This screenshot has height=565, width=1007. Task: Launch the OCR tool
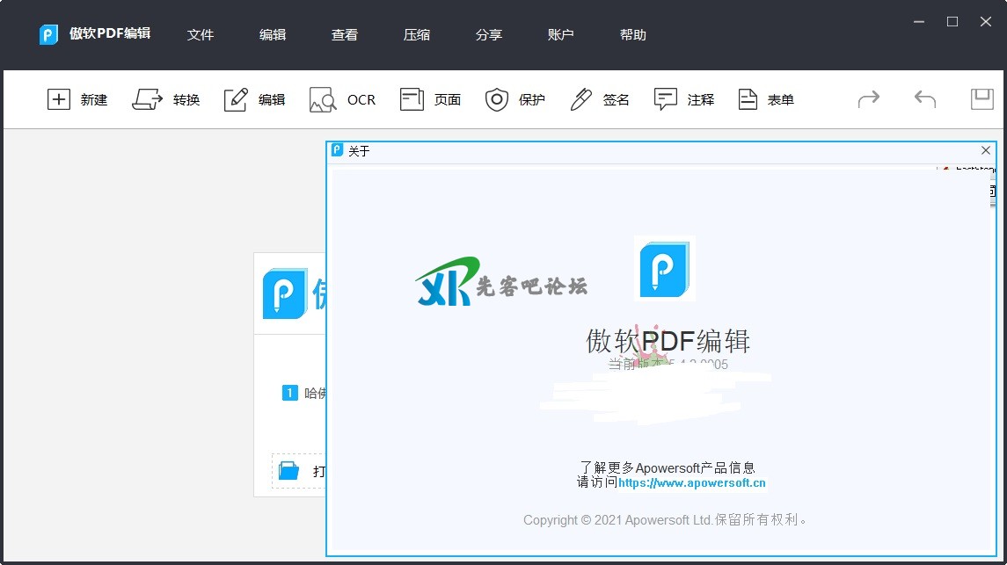point(323,99)
